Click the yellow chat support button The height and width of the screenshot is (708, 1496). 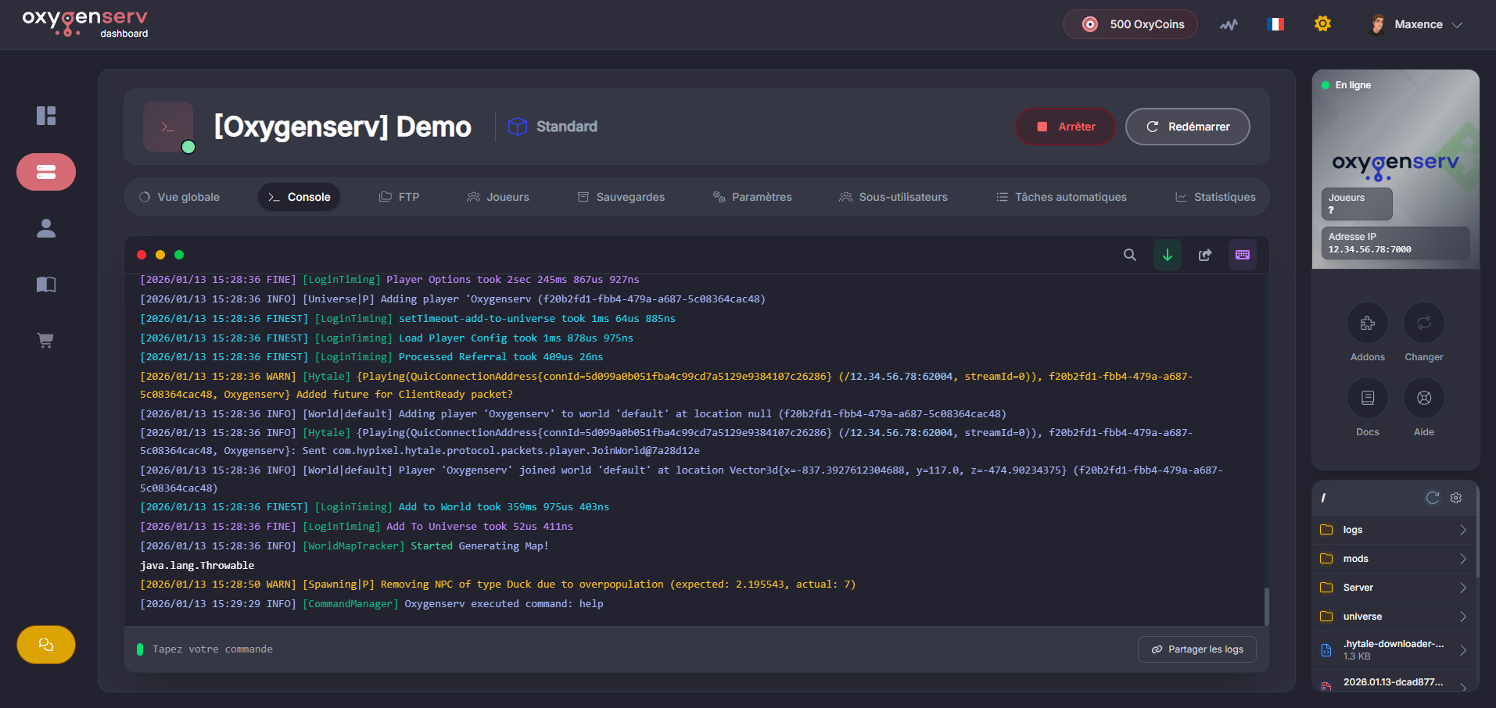[46, 645]
